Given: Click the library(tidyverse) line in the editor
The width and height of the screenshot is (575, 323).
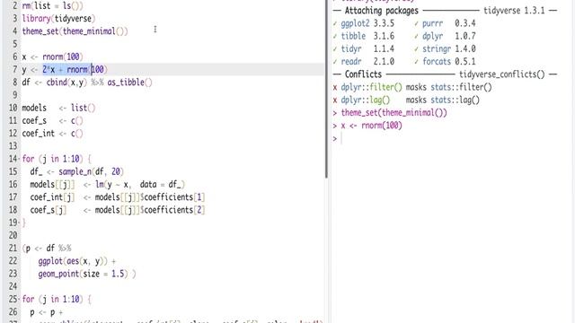Looking at the screenshot, I should tap(58, 18).
